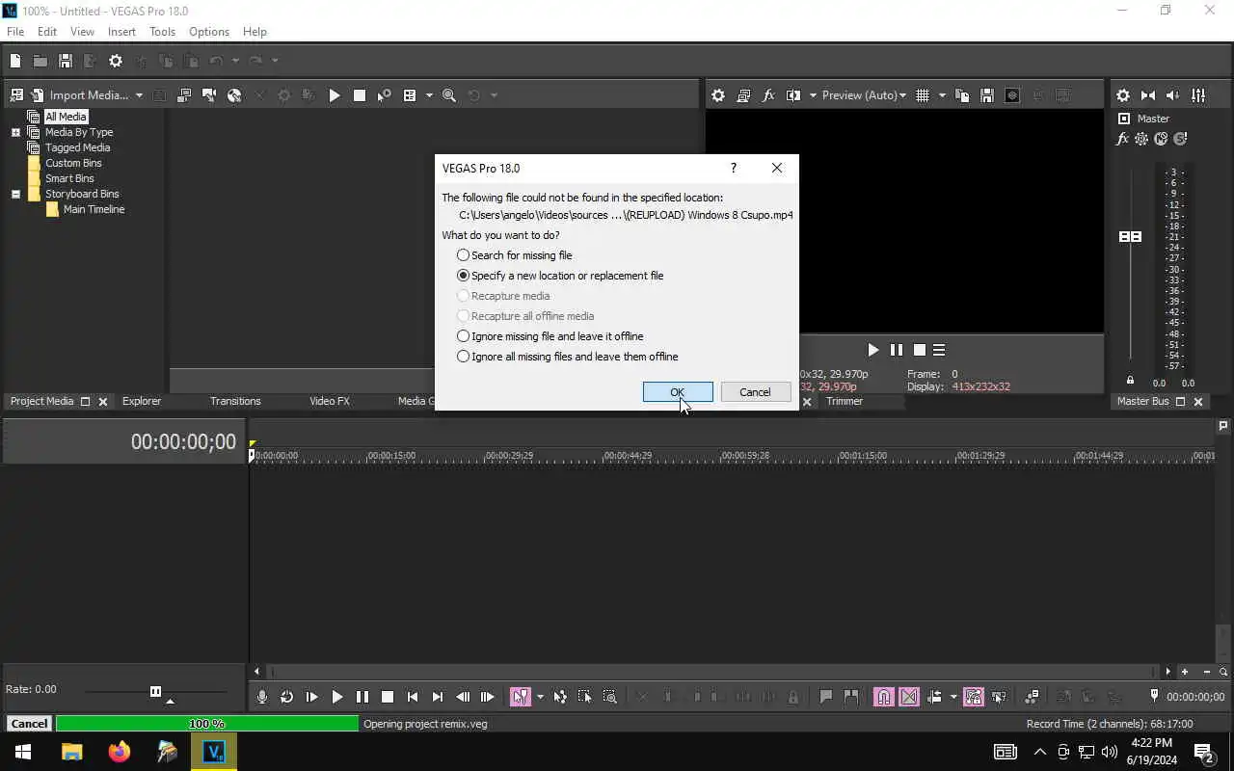Click OK in the missing file dialog

click(678, 392)
